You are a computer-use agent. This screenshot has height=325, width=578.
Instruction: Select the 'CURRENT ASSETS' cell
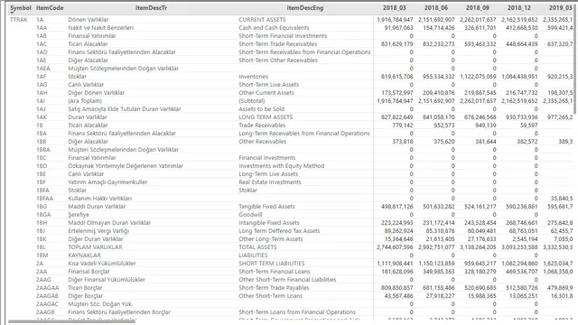(262, 20)
